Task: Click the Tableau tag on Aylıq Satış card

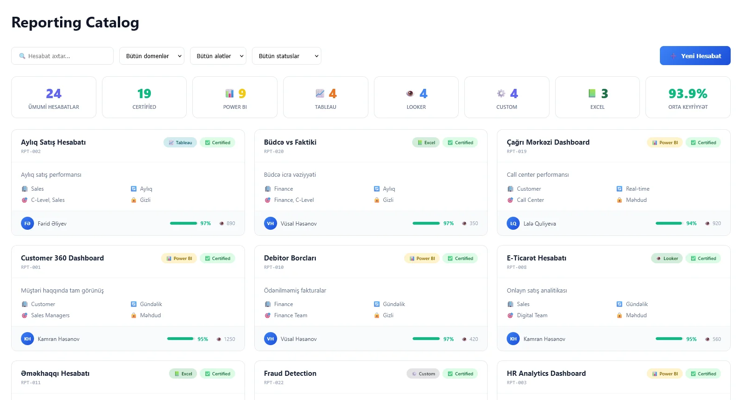Action: click(180, 143)
